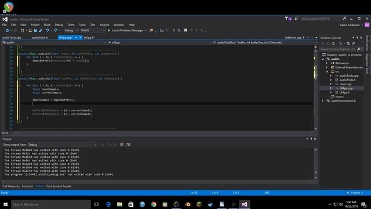Open File Explorer from taskbar
371x209 pixels.
(x=119, y=204)
